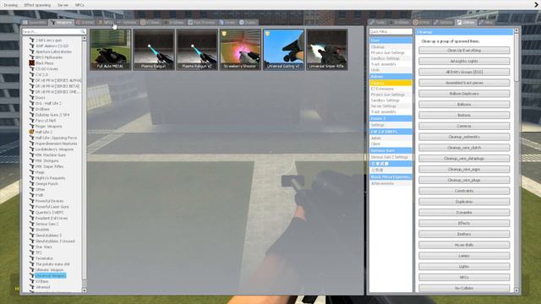
Task: Switch to the Weapons tab
Action: [x=62, y=23]
